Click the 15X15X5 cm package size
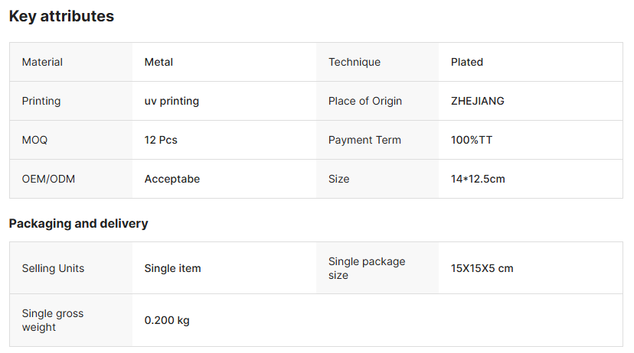Image resolution: width=634 pixels, height=353 pixels. click(x=482, y=268)
